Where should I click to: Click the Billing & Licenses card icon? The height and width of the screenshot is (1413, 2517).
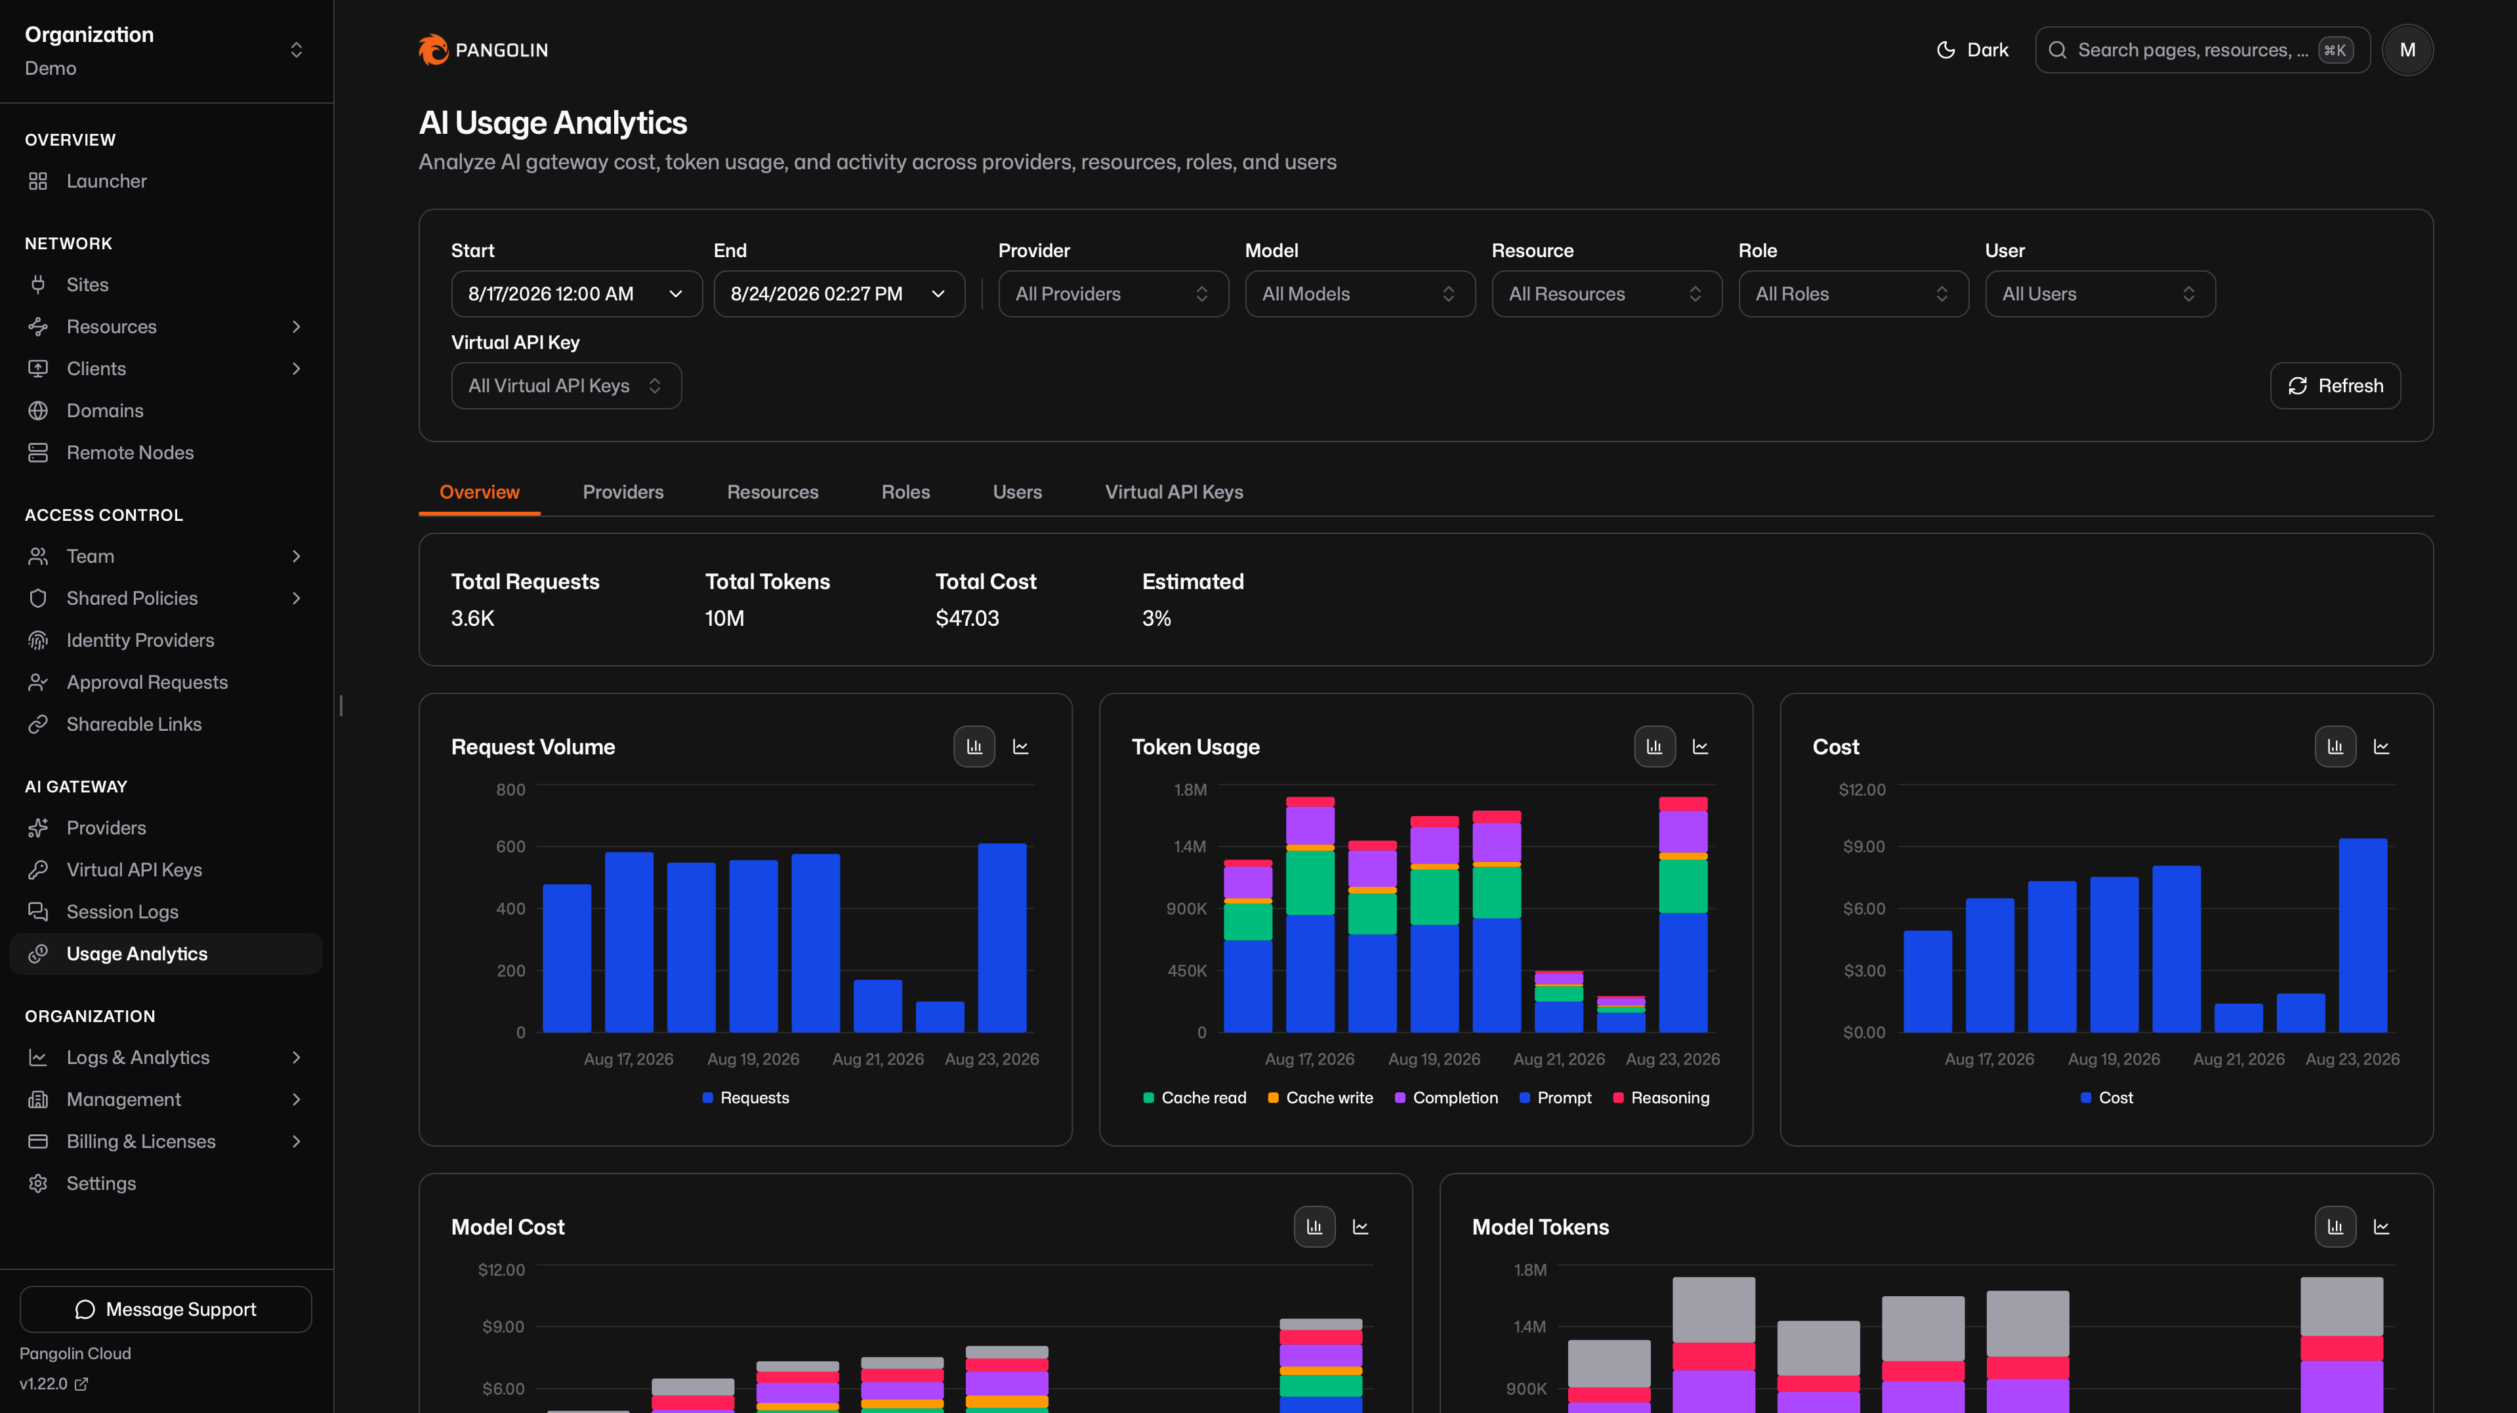point(38,1141)
